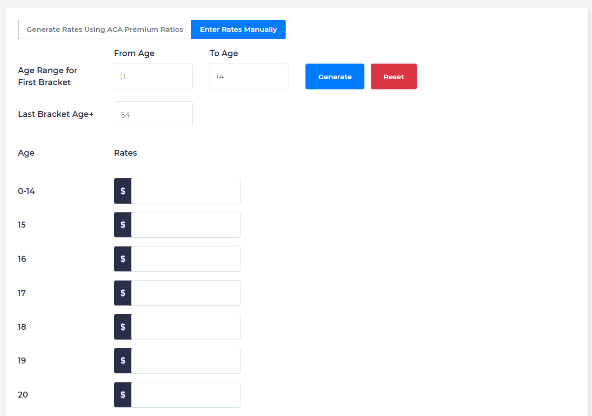Click the blue Generate button
The width and height of the screenshot is (592, 416).
(334, 76)
